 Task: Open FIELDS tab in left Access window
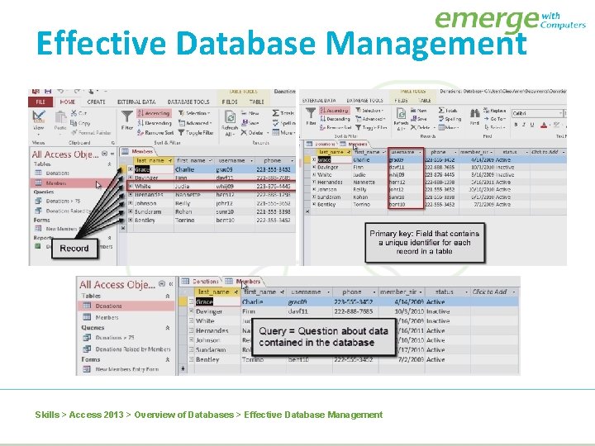[230, 102]
